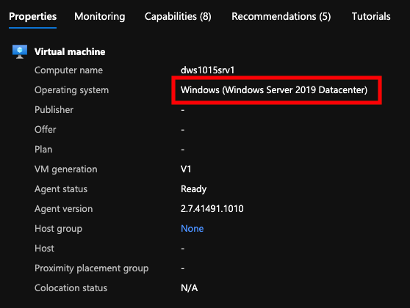Click the Host group label
This screenshot has height=308, width=410.
pyautogui.click(x=58, y=229)
